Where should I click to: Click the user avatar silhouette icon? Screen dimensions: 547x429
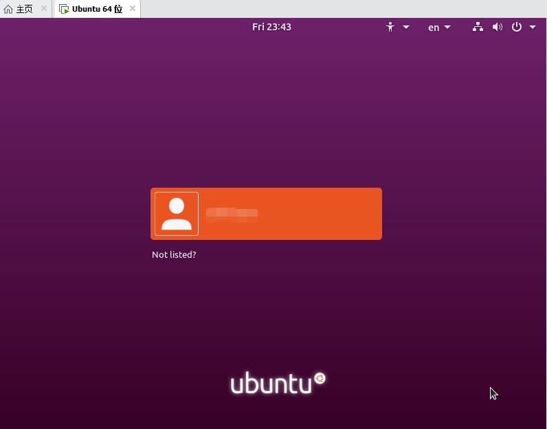coord(177,214)
